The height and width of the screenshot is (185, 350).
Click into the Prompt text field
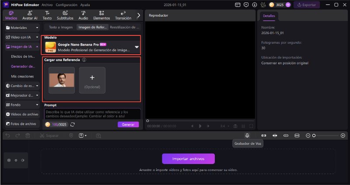coord(92,114)
